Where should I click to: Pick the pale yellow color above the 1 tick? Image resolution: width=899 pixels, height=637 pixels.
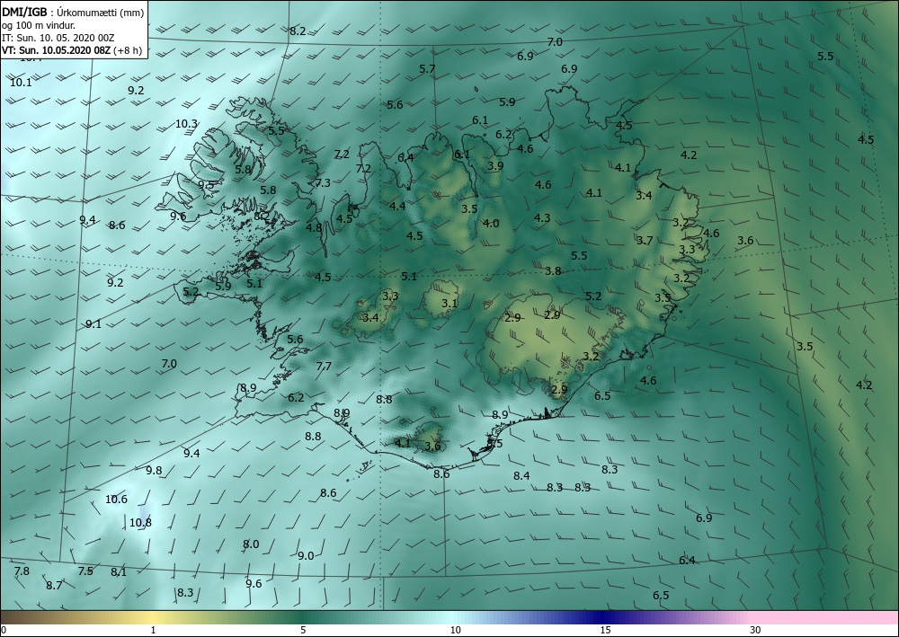tap(153, 617)
